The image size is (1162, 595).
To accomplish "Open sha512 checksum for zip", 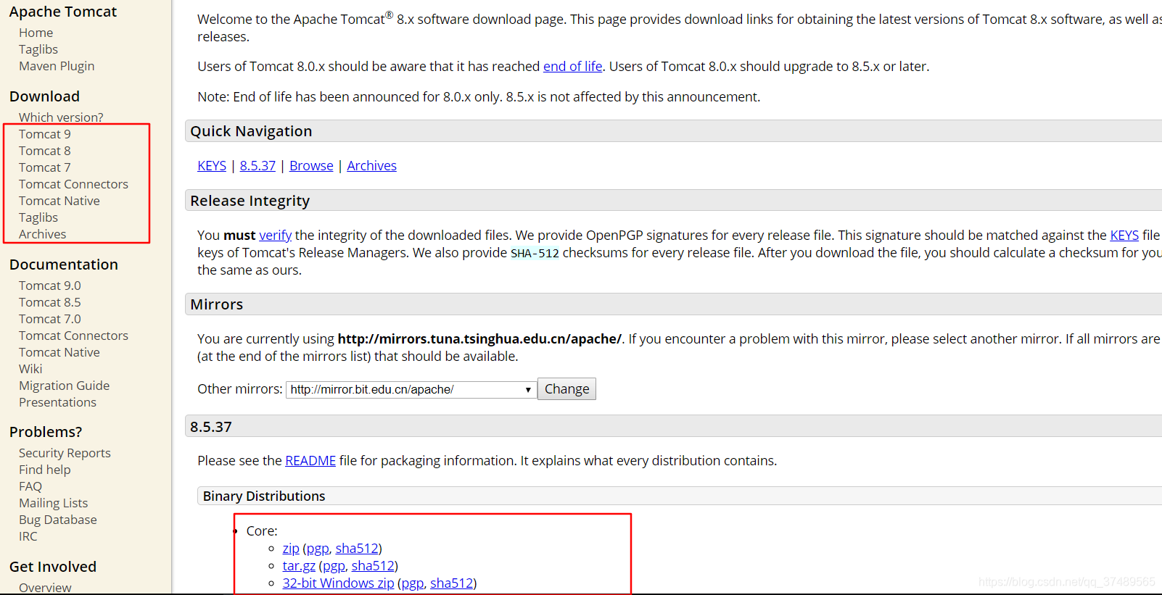I will pyautogui.click(x=357, y=549).
